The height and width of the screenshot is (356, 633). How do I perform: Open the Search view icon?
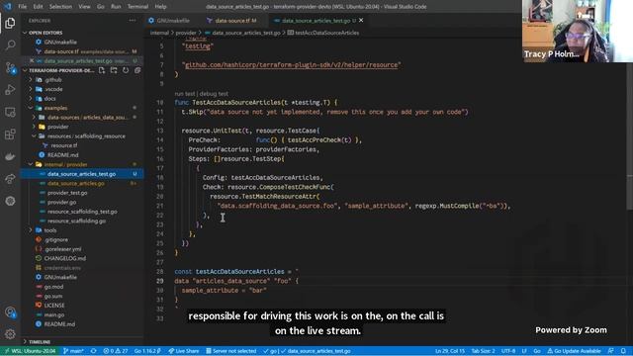[x=10, y=44]
